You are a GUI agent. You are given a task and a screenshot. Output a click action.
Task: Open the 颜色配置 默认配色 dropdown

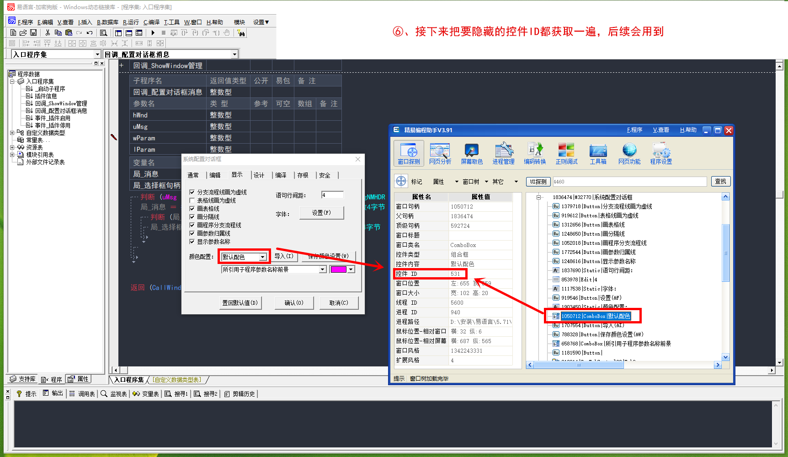tap(262, 257)
